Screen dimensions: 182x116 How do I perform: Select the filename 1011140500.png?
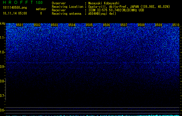15,8
